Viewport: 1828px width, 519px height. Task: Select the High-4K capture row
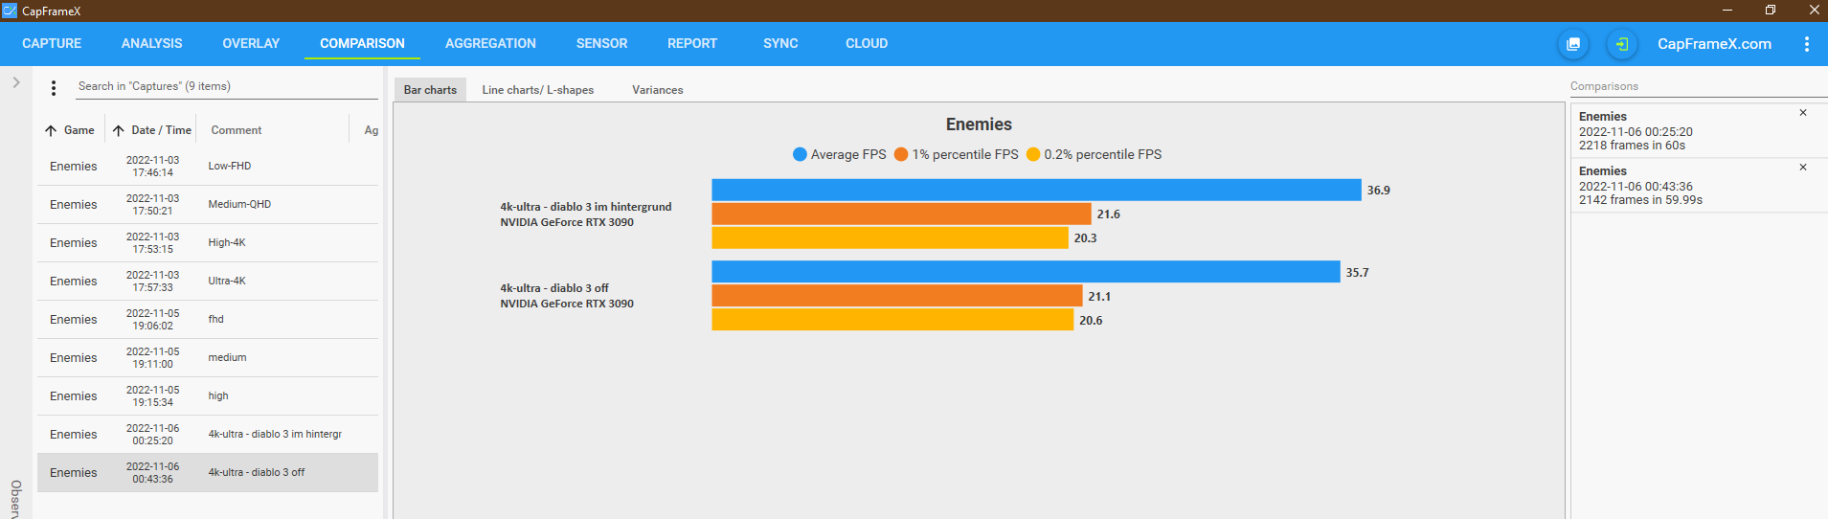click(x=208, y=243)
